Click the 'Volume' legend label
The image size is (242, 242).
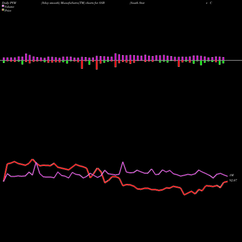[9, 7]
